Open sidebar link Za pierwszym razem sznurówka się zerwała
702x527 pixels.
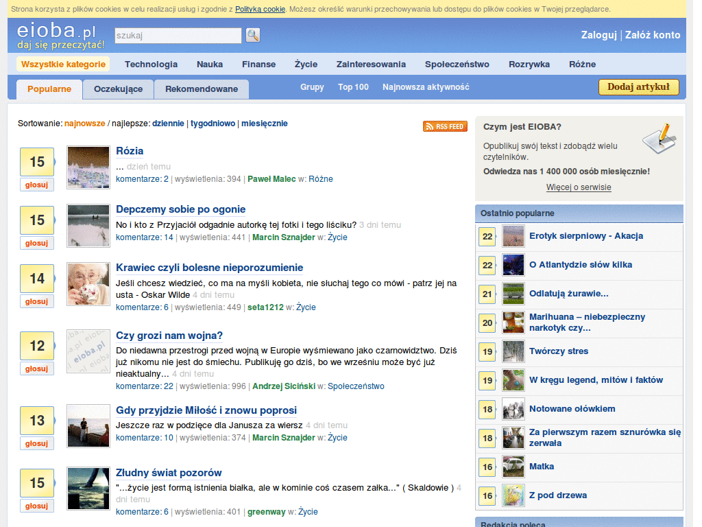(605, 437)
